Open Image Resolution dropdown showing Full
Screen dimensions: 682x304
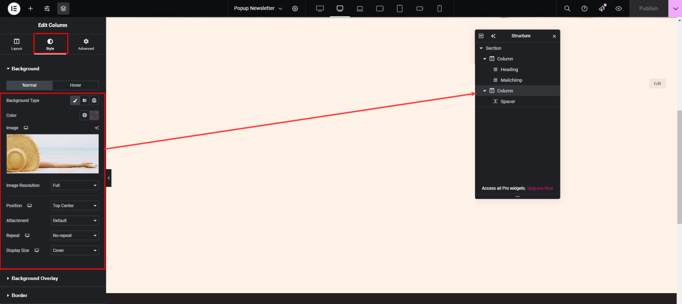75,186
